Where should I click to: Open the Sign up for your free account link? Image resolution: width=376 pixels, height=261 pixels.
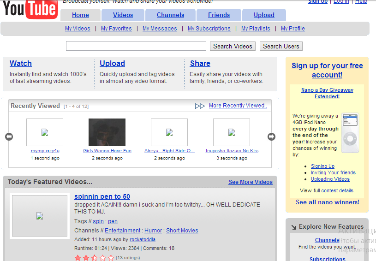[x=327, y=70]
